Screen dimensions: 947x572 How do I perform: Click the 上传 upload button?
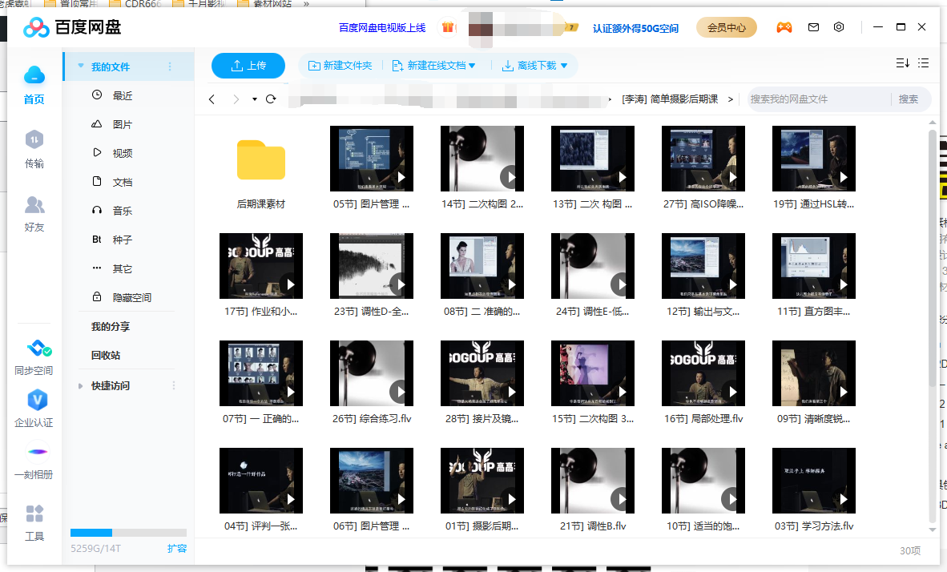248,66
